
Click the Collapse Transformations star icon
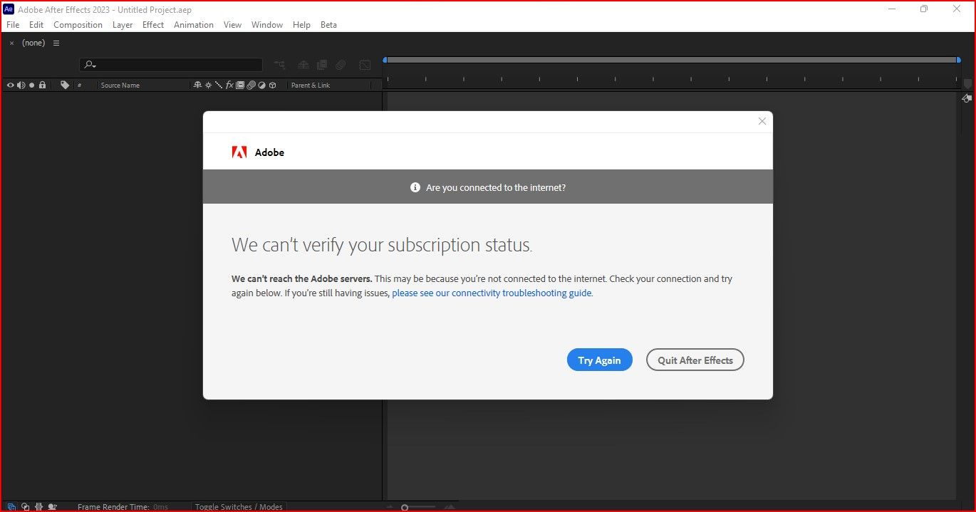tap(208, 85)
